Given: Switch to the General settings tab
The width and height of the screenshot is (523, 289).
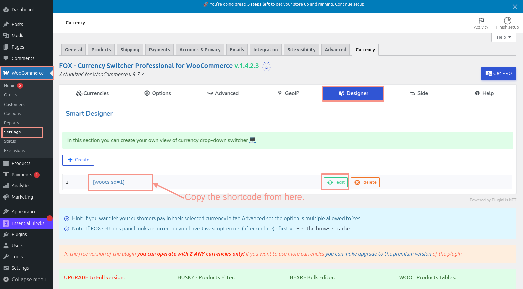Looking at the screenshot, I should 74,50.
